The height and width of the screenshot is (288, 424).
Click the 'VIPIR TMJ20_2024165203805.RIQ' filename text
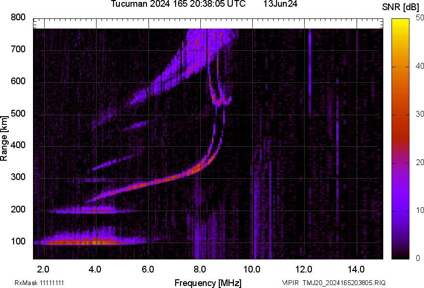pyautogui.click(x=334, y=283)
